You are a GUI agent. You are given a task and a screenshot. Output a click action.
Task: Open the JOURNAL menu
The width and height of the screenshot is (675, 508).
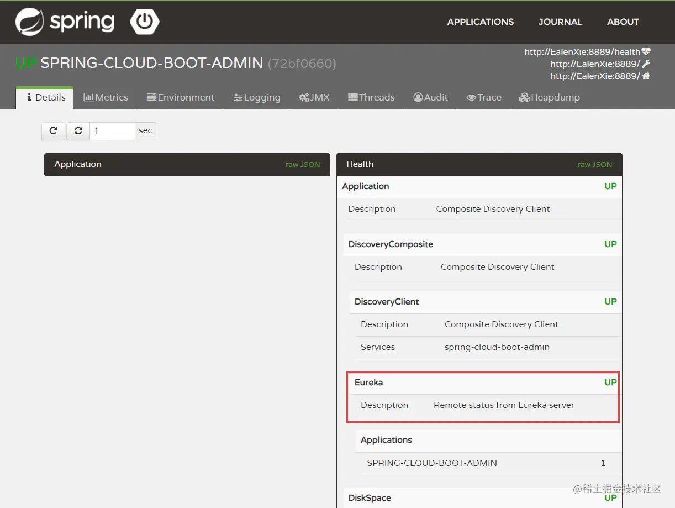[561, 22]
